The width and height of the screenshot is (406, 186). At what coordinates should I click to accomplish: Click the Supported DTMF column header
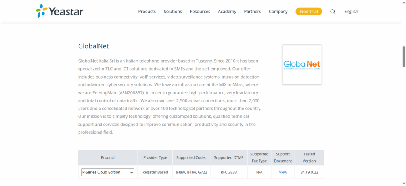tap(229, 157)
